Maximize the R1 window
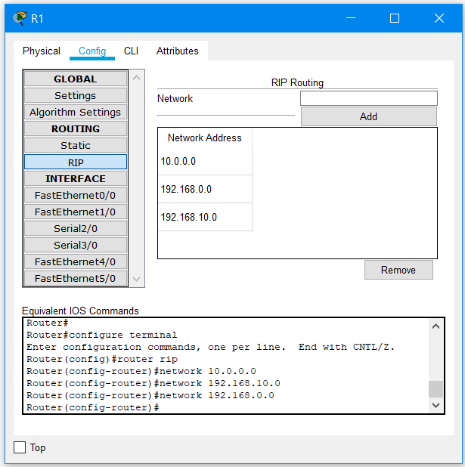The height and width of the screenshot is (467, 465). pos(395,17)
